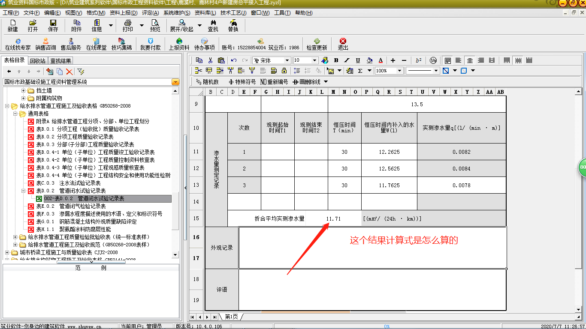Click the red 退出 exit icon

tap(343, 44)
